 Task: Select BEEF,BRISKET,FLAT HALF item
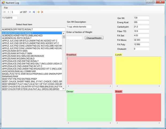(x=32, y=84)
